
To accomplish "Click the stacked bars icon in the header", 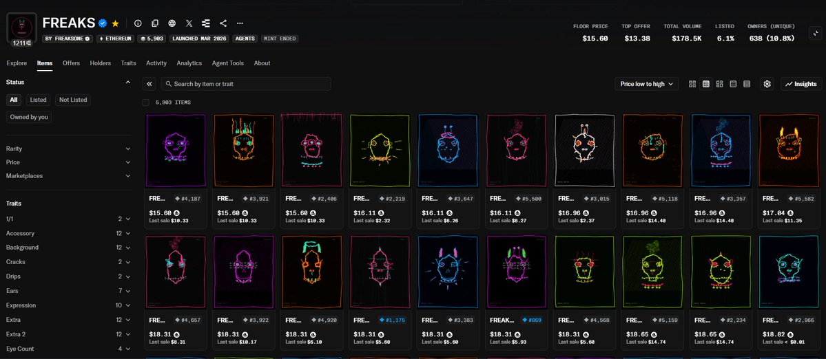I will tap(206, 23).
